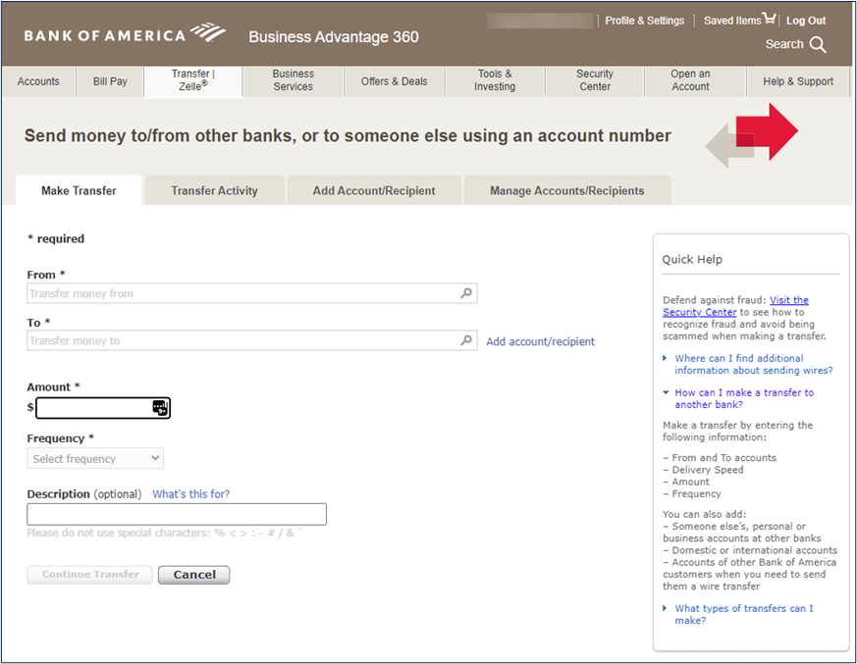Click the Log Out link
This screenshot has width=857, height=664.
click(806, 21)
